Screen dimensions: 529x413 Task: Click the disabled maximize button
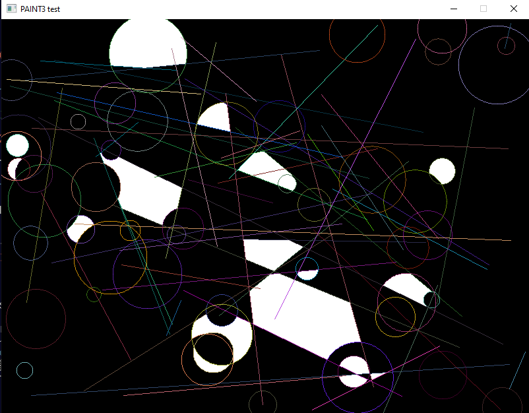click(x=483, y=9)
